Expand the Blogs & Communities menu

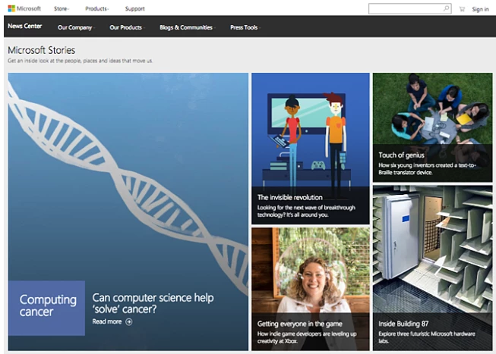[188, 27]
